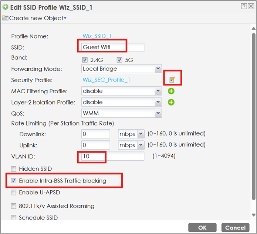Click the scrollbar down arrow
This screenshot has width=257, height=234.
click(254, 215)
